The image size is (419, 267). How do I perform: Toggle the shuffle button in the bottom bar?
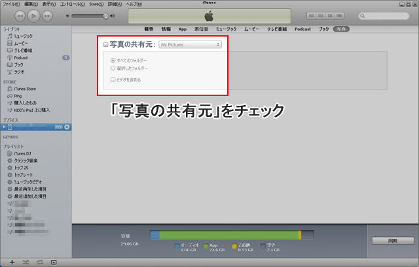[26, 262]
